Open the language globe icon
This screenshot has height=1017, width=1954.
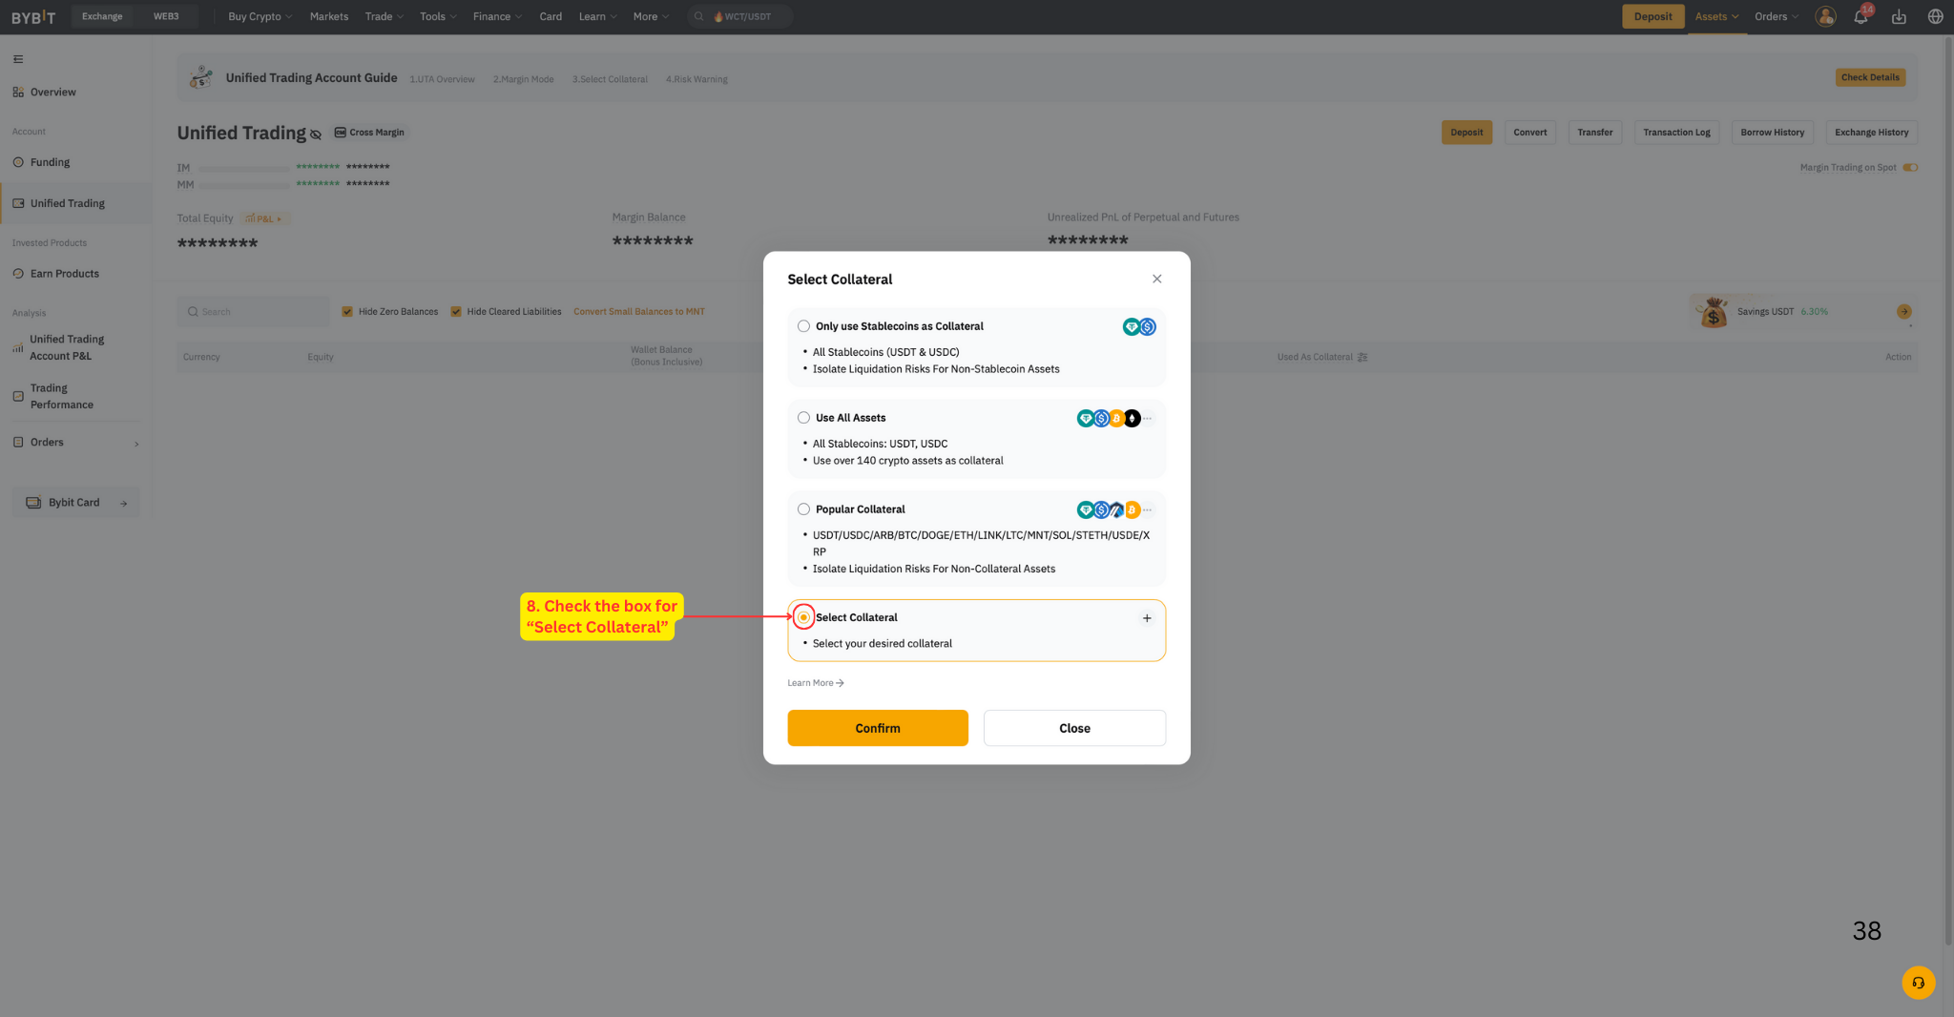click(1935, 16)
